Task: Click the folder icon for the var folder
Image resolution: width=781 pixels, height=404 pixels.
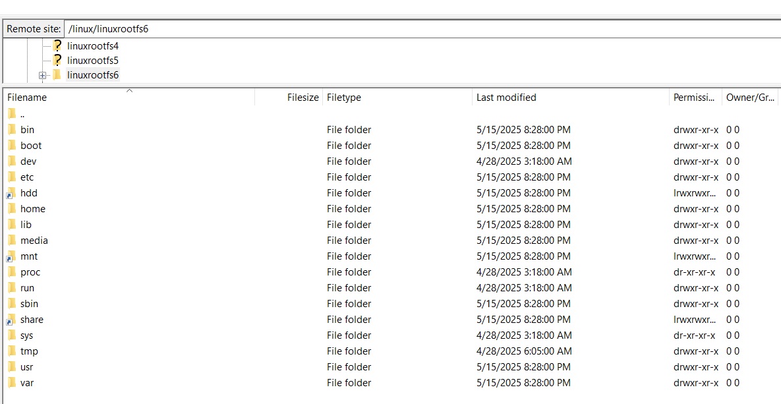Action: (12, 382)
